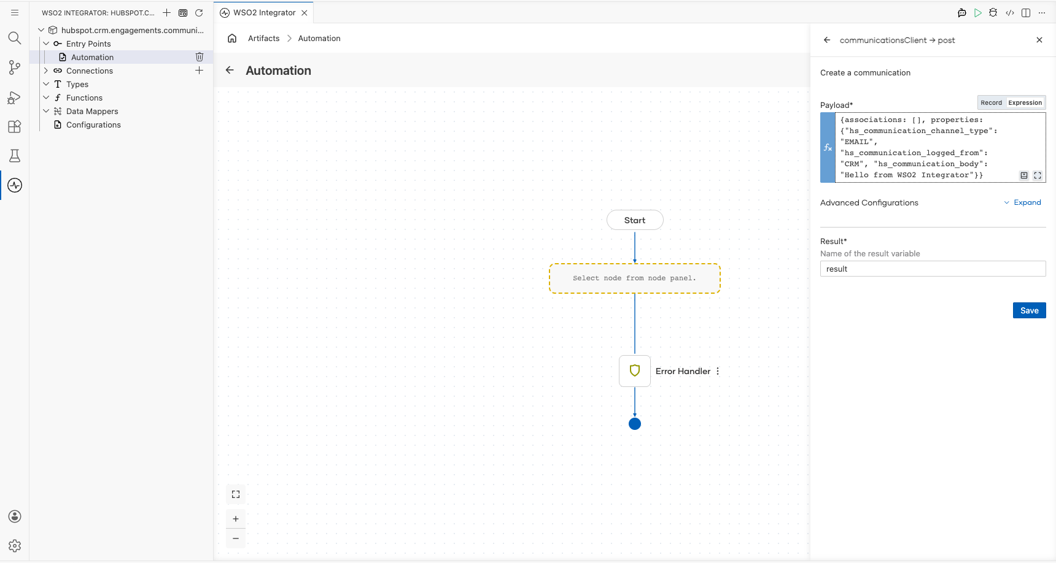Click the Run integration play icon
Viewport: 1056px width, 563px height.
[978, 12]
